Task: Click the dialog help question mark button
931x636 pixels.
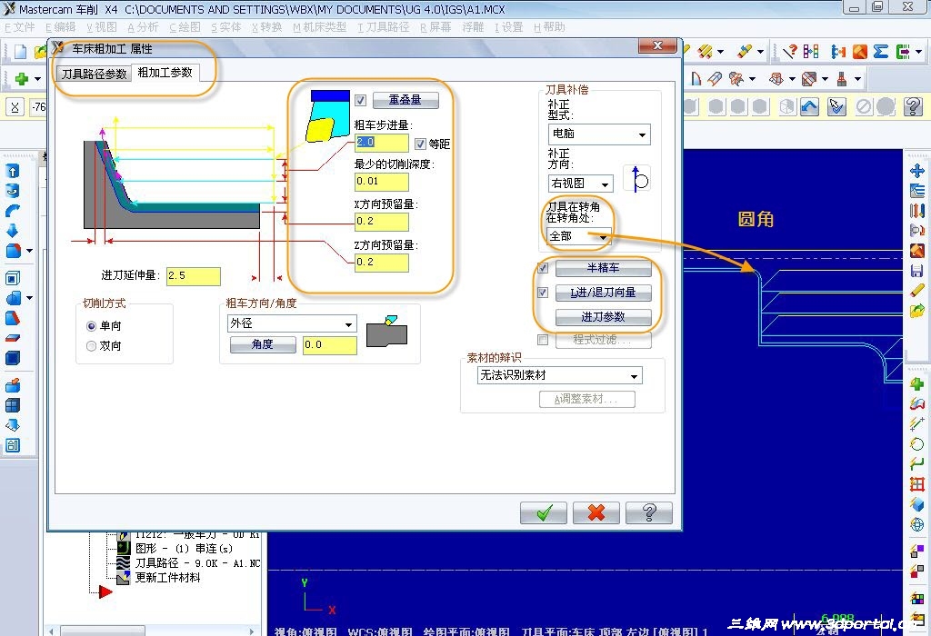Action: (649, 512)
